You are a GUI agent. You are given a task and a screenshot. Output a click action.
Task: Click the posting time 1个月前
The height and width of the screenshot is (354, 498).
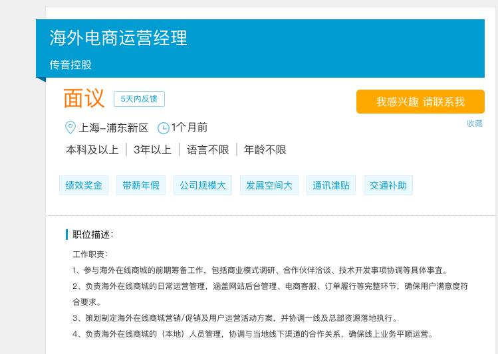pos(189,128)
